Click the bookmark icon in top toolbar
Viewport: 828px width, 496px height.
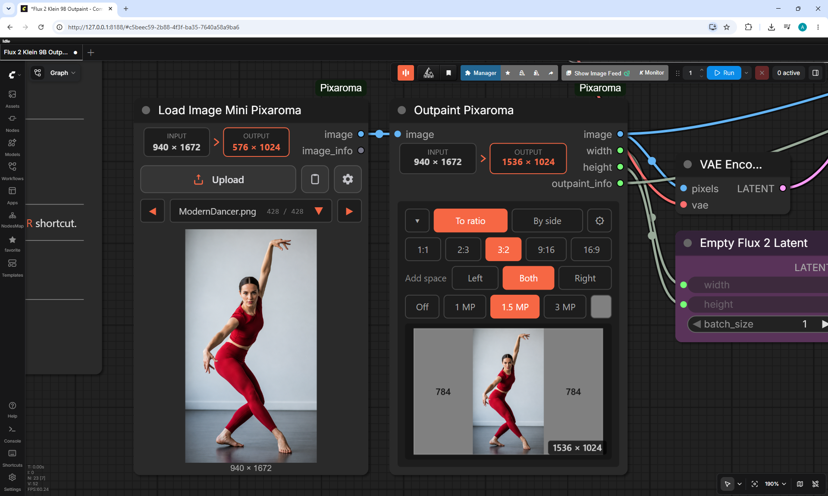click(448, 73)
